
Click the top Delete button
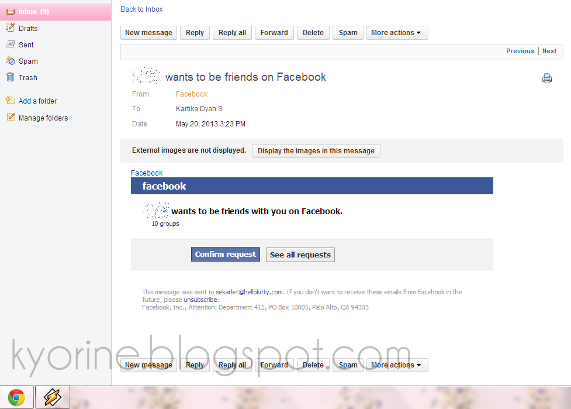coord(313,33)
